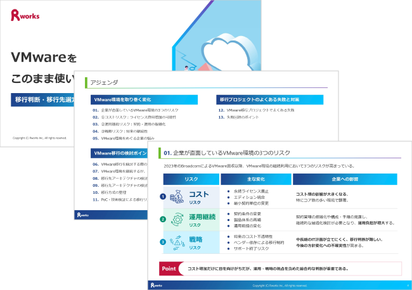Click the VMware移行の検討ポイン section header
412x290 pixels.
point(119,153)
